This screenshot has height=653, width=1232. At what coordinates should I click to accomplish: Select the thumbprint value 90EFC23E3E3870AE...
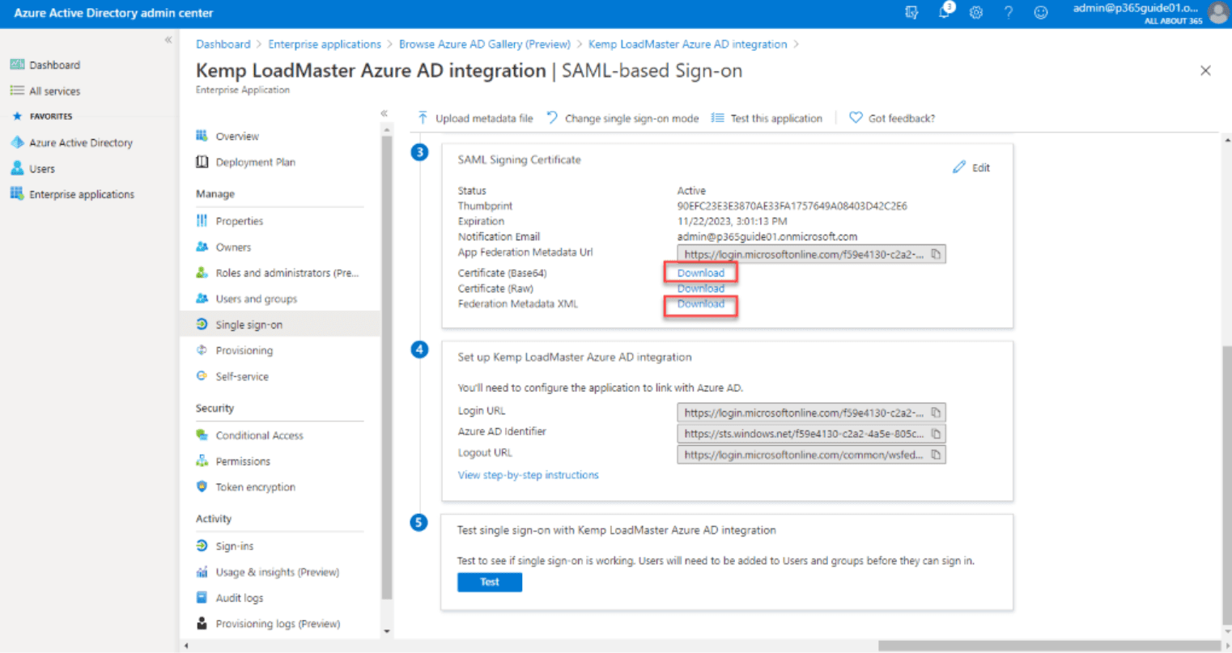pos(792,206)
